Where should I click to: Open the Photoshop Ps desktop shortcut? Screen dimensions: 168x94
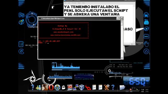[x=22, y=15]
